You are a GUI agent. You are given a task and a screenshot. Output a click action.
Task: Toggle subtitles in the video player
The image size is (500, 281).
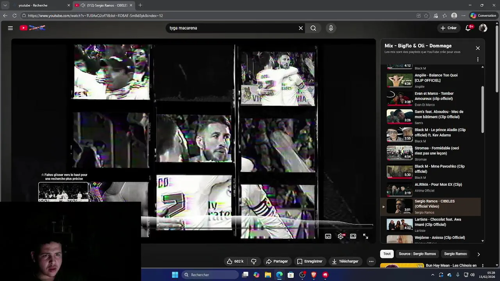coord(328,237)
